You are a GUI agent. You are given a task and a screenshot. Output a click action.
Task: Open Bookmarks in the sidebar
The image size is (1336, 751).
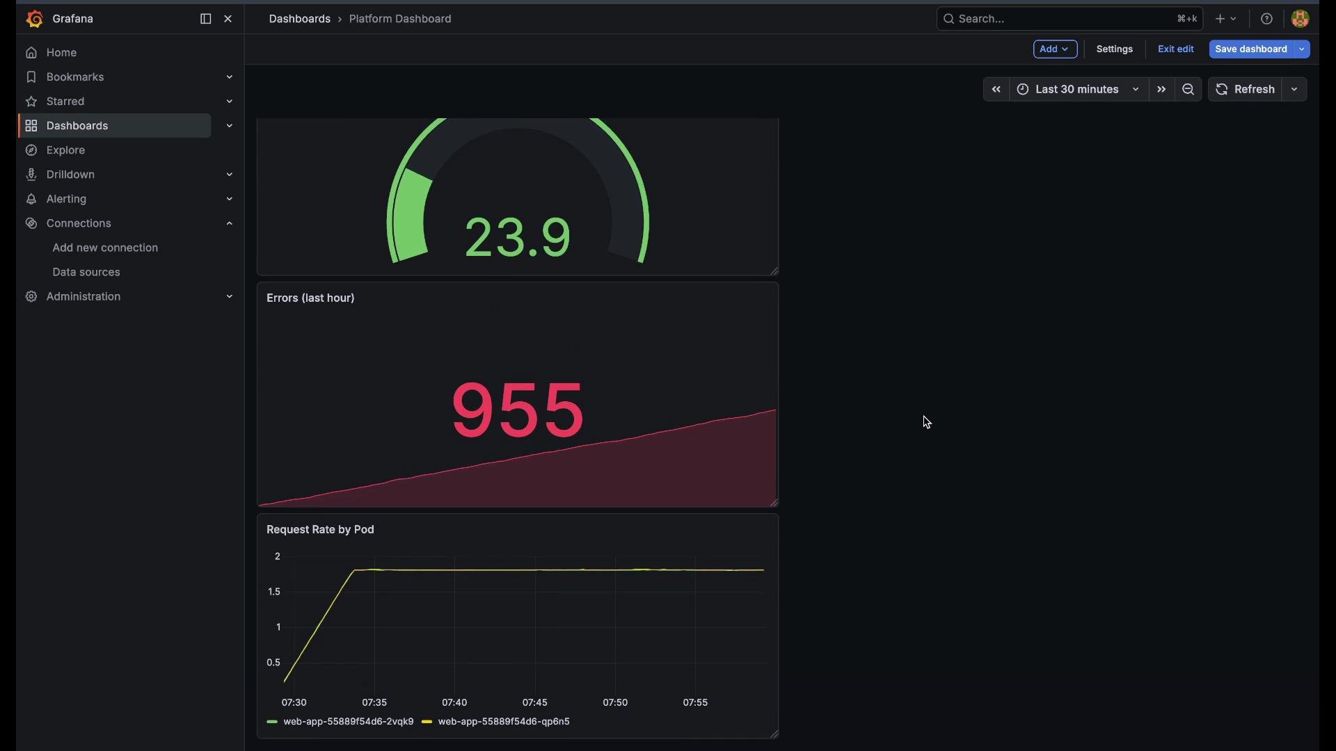[x=75, y=77]
